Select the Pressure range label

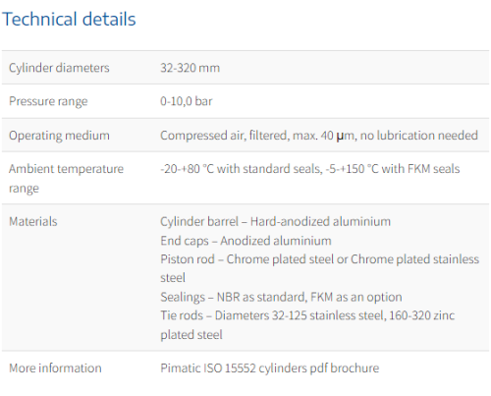(48, 101)
